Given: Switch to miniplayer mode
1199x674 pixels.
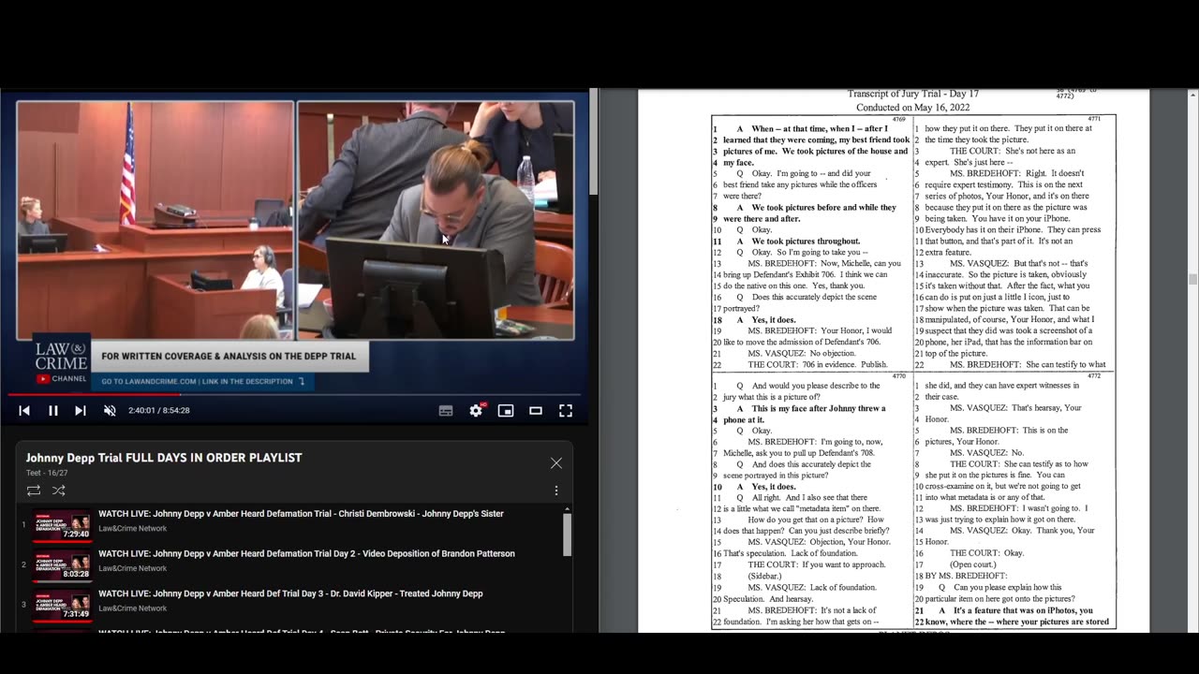Looking at the screenshot, I should [x=506, y=410].
